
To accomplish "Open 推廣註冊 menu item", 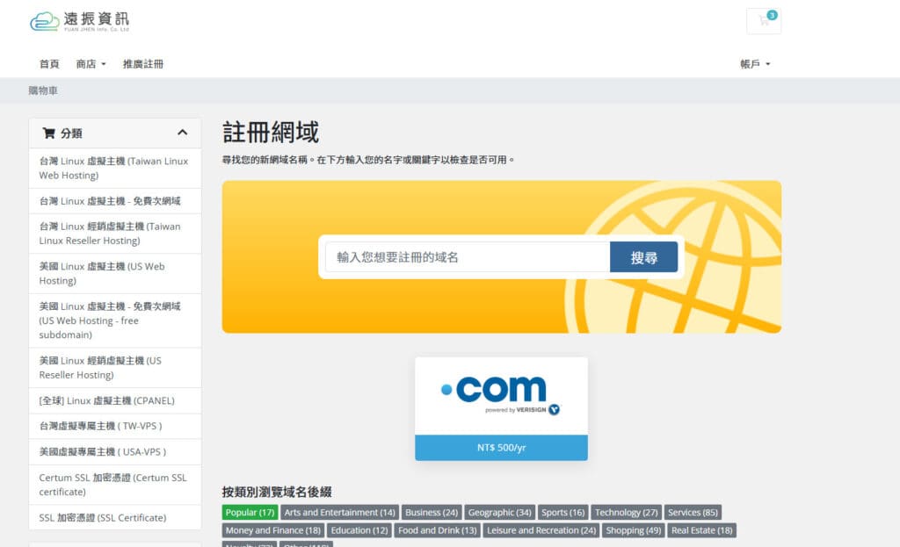I will coord(143,63).
